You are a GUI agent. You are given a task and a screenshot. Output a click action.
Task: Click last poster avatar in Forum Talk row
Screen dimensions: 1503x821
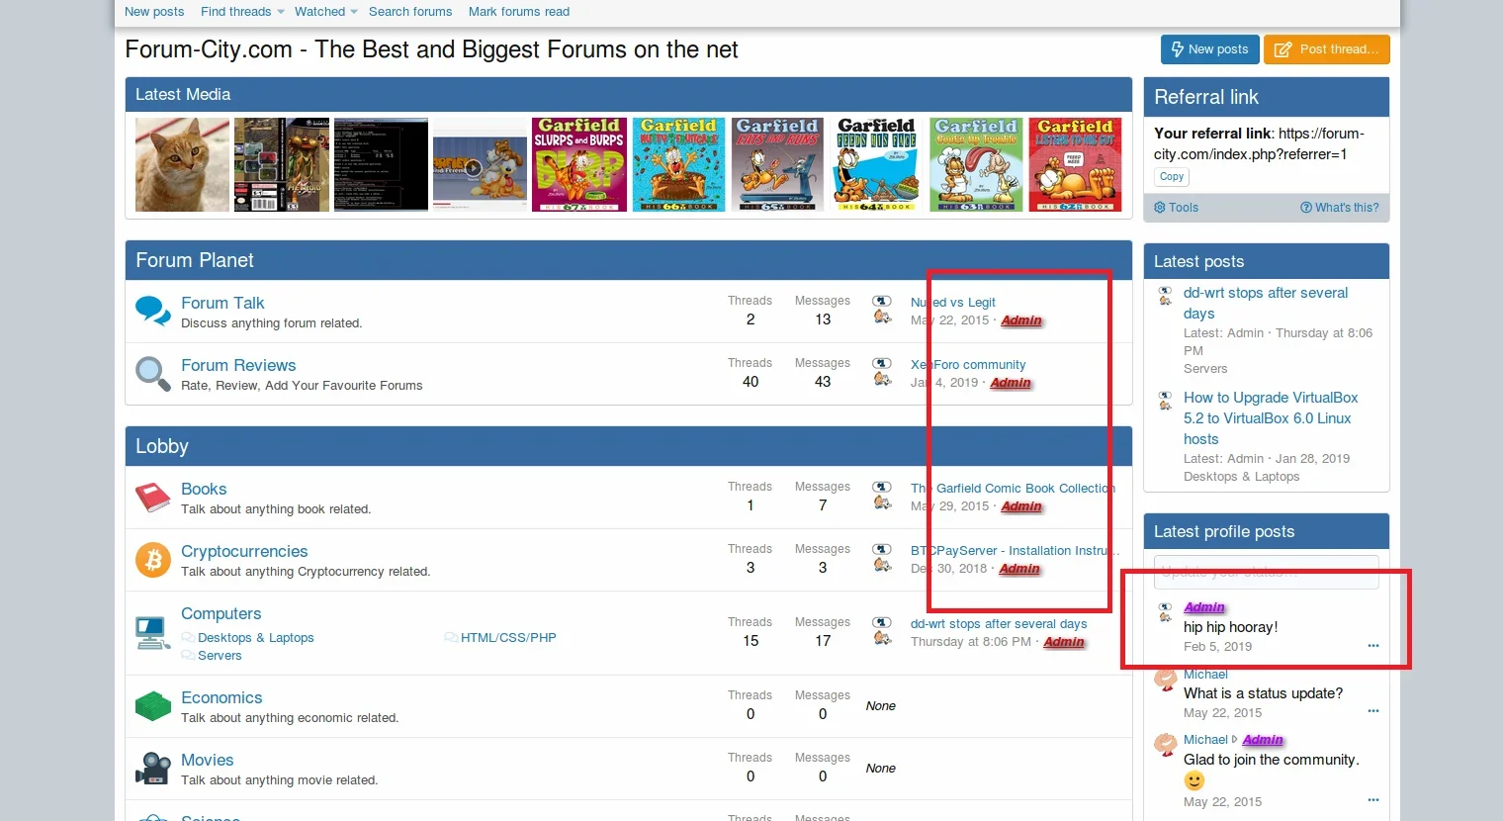coord(882,310)
